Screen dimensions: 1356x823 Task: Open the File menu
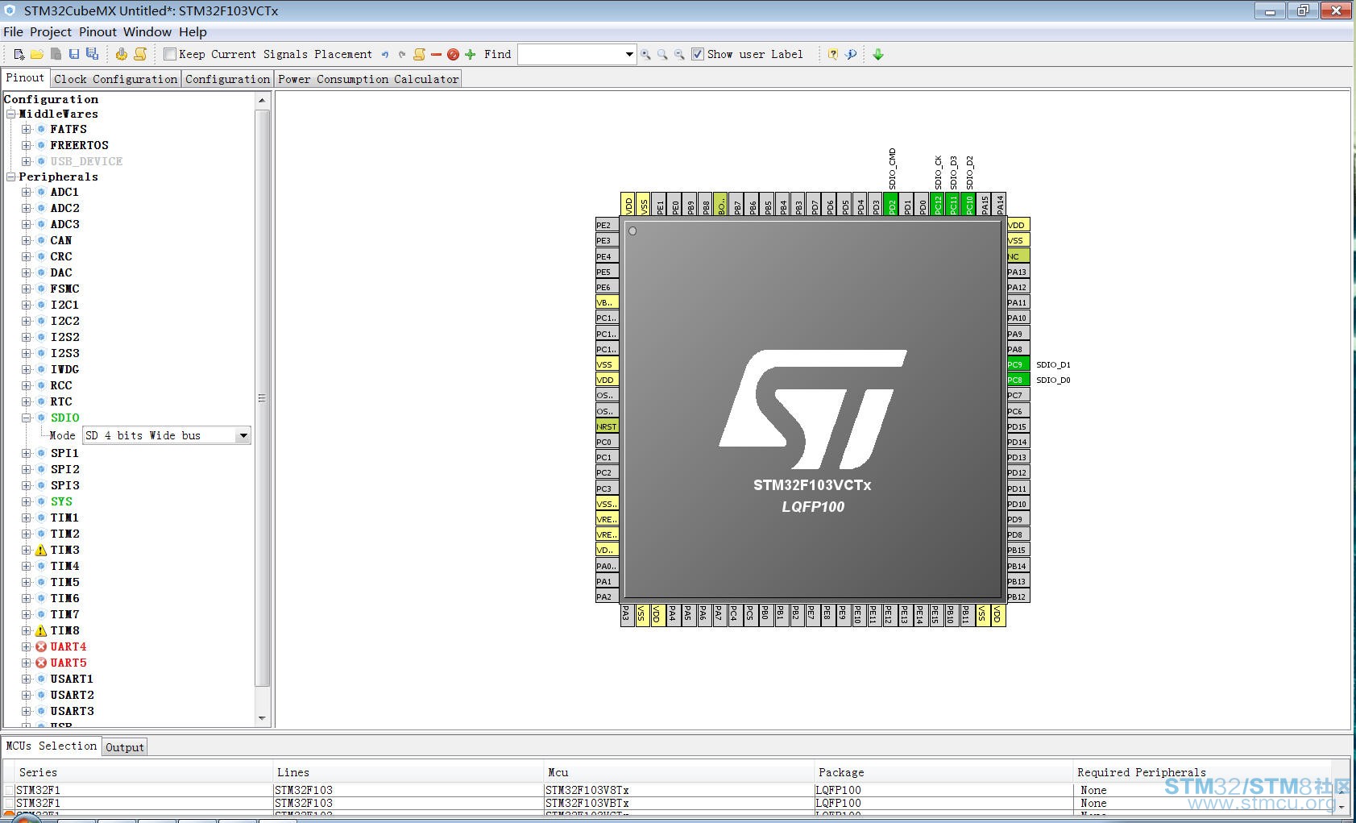[x=13, y=31]
